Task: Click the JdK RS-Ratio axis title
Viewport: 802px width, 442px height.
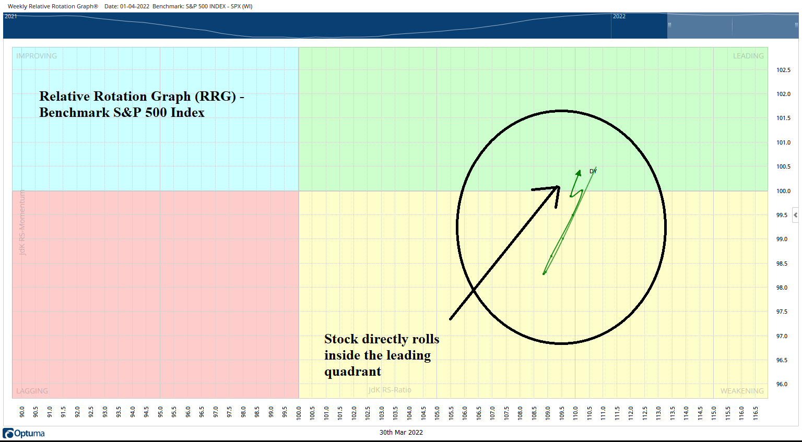Action: pos(390,390)
